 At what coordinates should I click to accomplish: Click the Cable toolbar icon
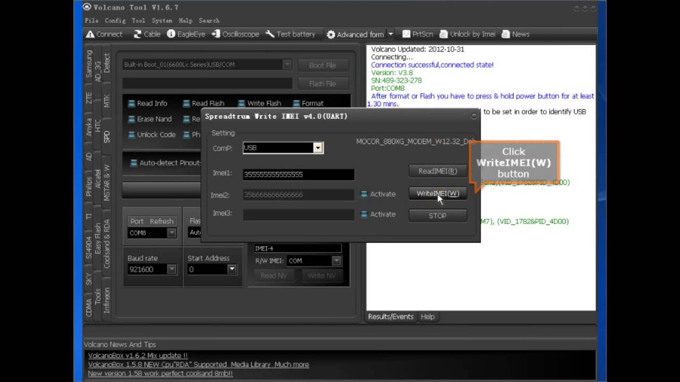(138, 34)
